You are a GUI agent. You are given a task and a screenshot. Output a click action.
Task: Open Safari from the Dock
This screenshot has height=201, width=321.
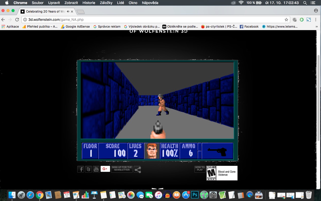click(x=30, y=195)
